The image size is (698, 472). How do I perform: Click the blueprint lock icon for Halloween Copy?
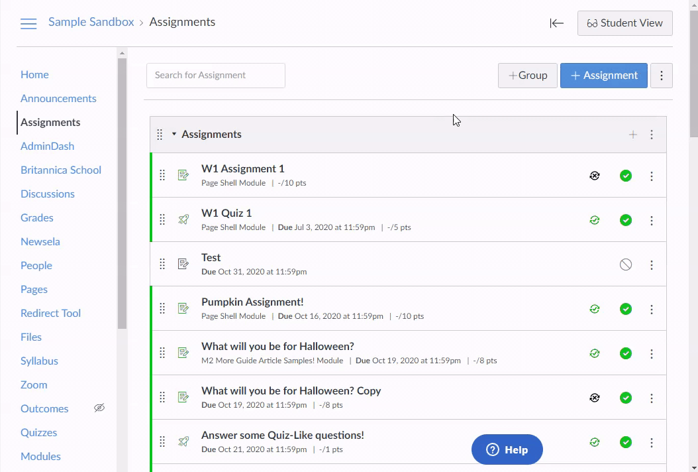594,398
